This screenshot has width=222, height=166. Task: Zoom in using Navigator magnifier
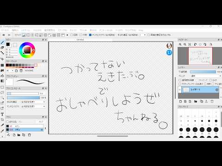coord(180,44)
